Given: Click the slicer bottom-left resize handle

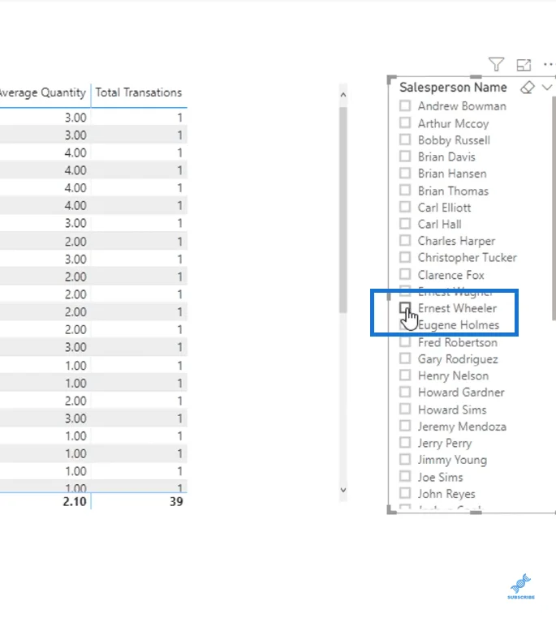Looking at the screenshot, I should (391, 510).
